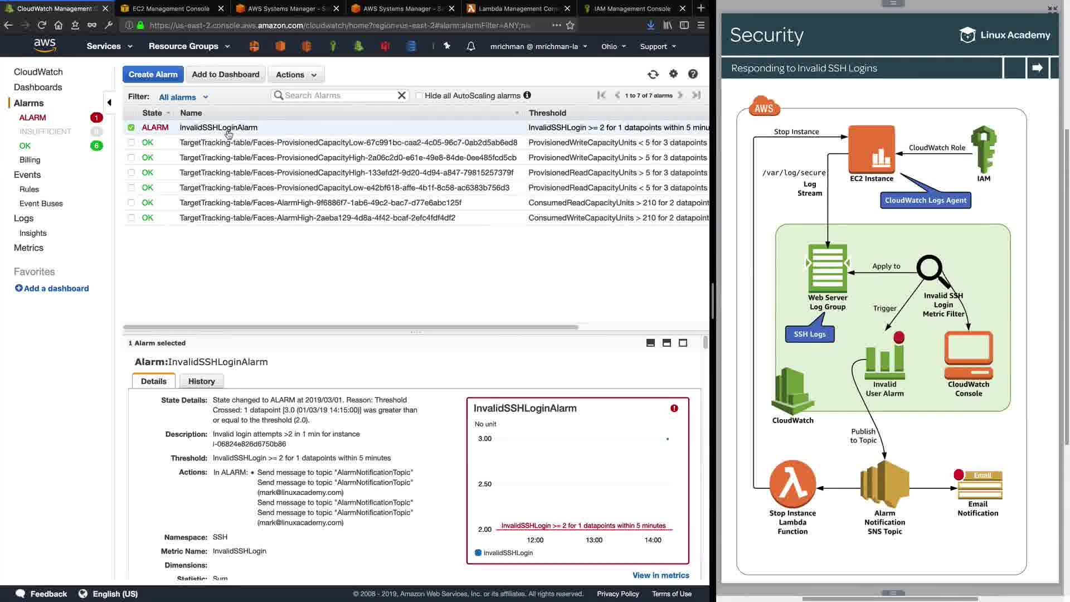The height and width of the screenshot is (602, 1070).
Task: Click the refresh alarms icon
Action: click(653, 74)
